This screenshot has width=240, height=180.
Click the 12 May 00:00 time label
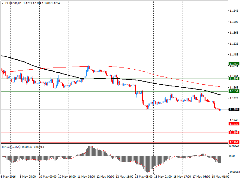tap(105, 177)
